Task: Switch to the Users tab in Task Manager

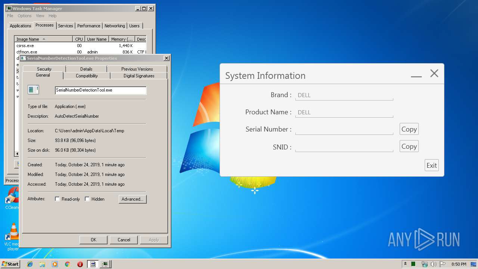Action: [x=134, y=26]
